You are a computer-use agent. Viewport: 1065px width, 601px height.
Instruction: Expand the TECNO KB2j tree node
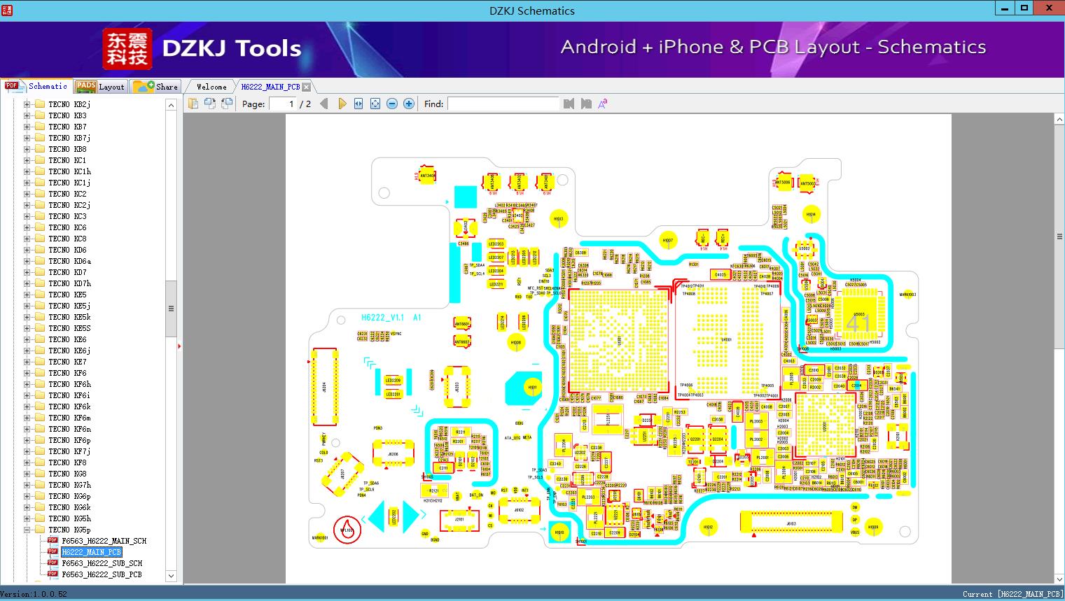(x=27, y=104)
